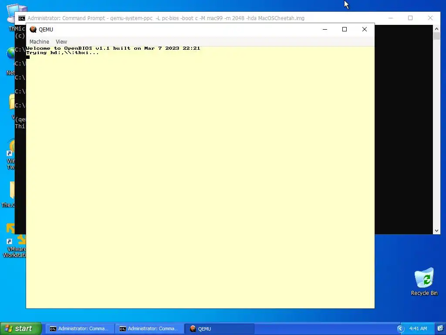The width and height of the screenshot is (446, 335).
Task: Minimize the Command Prompt window
Action: click(391, 18)
